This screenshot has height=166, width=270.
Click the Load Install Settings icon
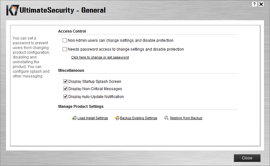pos(74,118)
